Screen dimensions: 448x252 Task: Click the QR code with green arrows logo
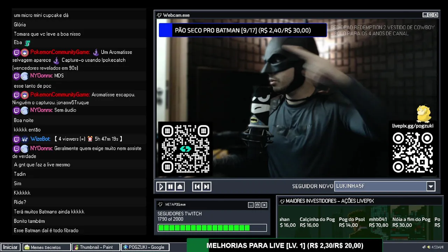[x=185, y=149]
